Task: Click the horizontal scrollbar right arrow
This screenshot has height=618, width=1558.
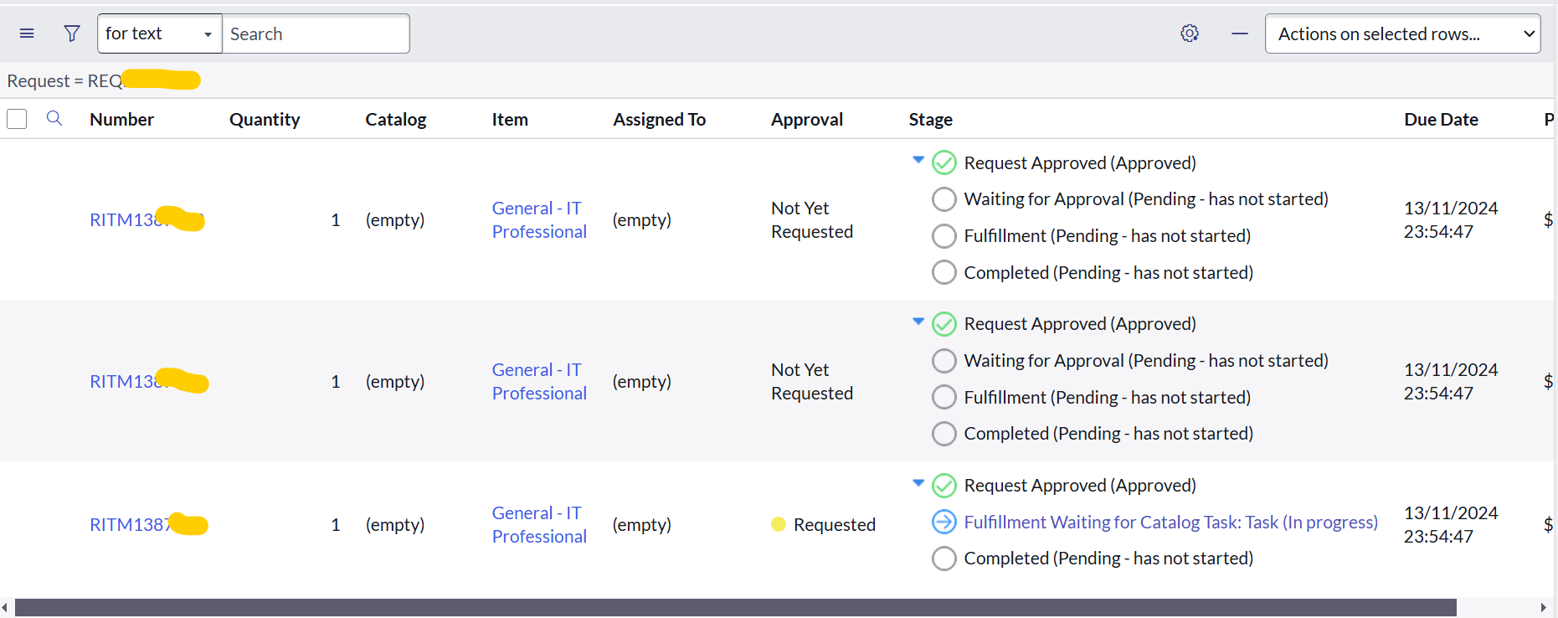Action: tap(1543, 607)
